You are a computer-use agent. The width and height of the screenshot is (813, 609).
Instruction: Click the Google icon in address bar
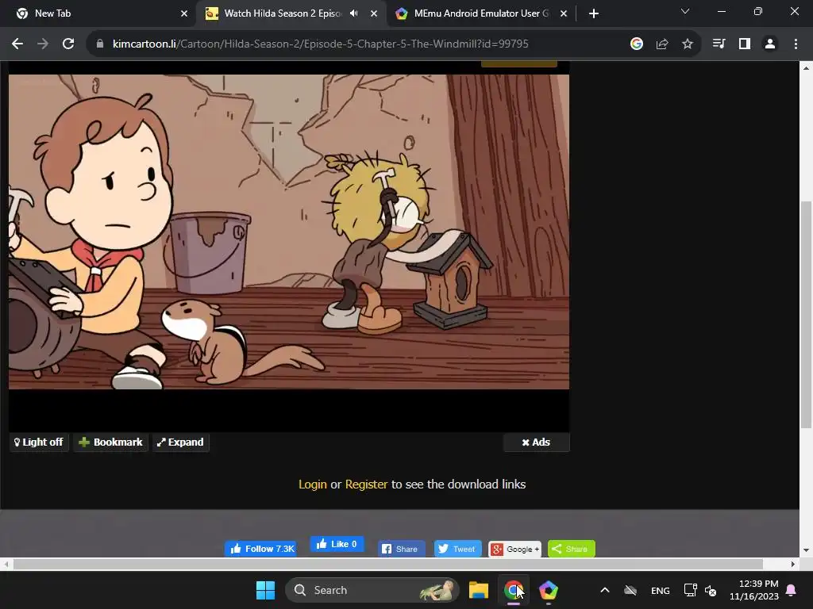click(637, 44)
